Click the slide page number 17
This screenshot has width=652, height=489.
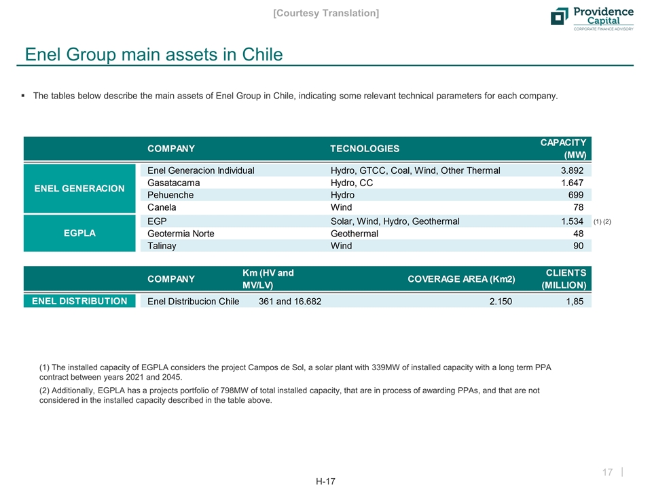(x=606, y=471)
